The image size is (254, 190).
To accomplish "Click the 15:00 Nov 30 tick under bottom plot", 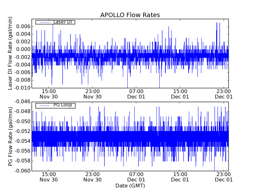I will click(49, 177).
